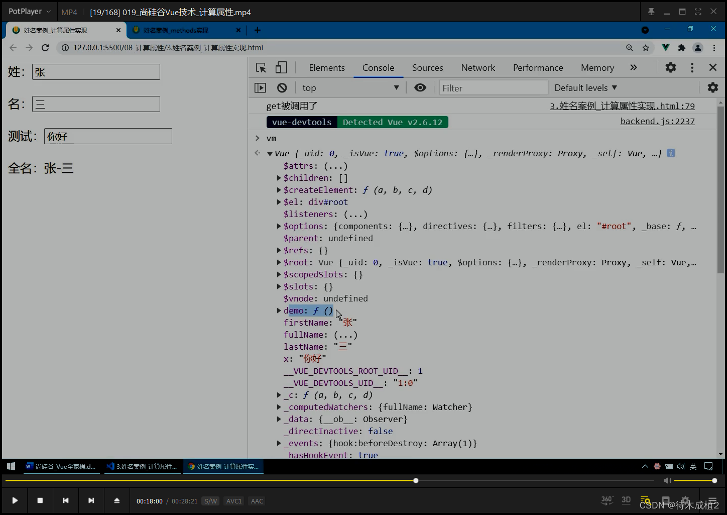The image size is (727, 515).
Task: Switch to the 姓名案例_methods实现 browser tab
Action: point(186,30)
